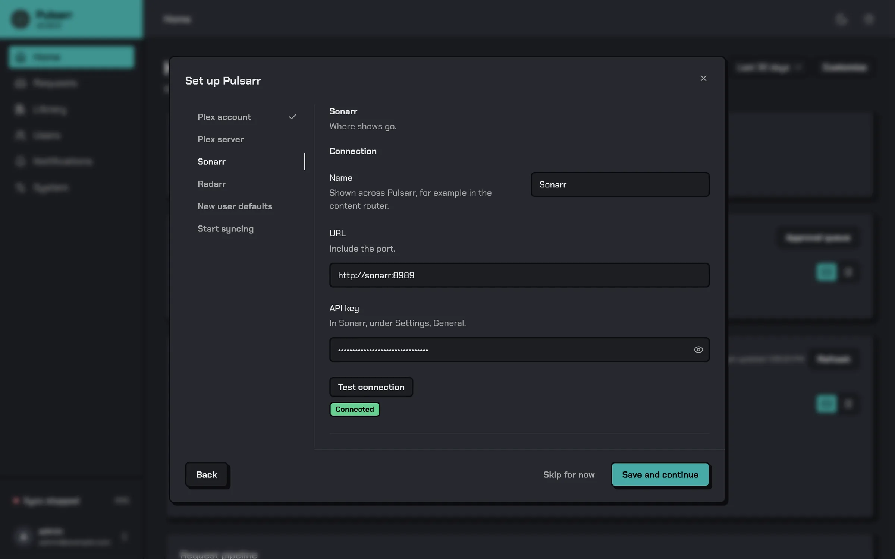The width and height of the screenshot is (895, 559).
Task: Click the Set up Pulsarr title
Action: click(x=223, y=81)
